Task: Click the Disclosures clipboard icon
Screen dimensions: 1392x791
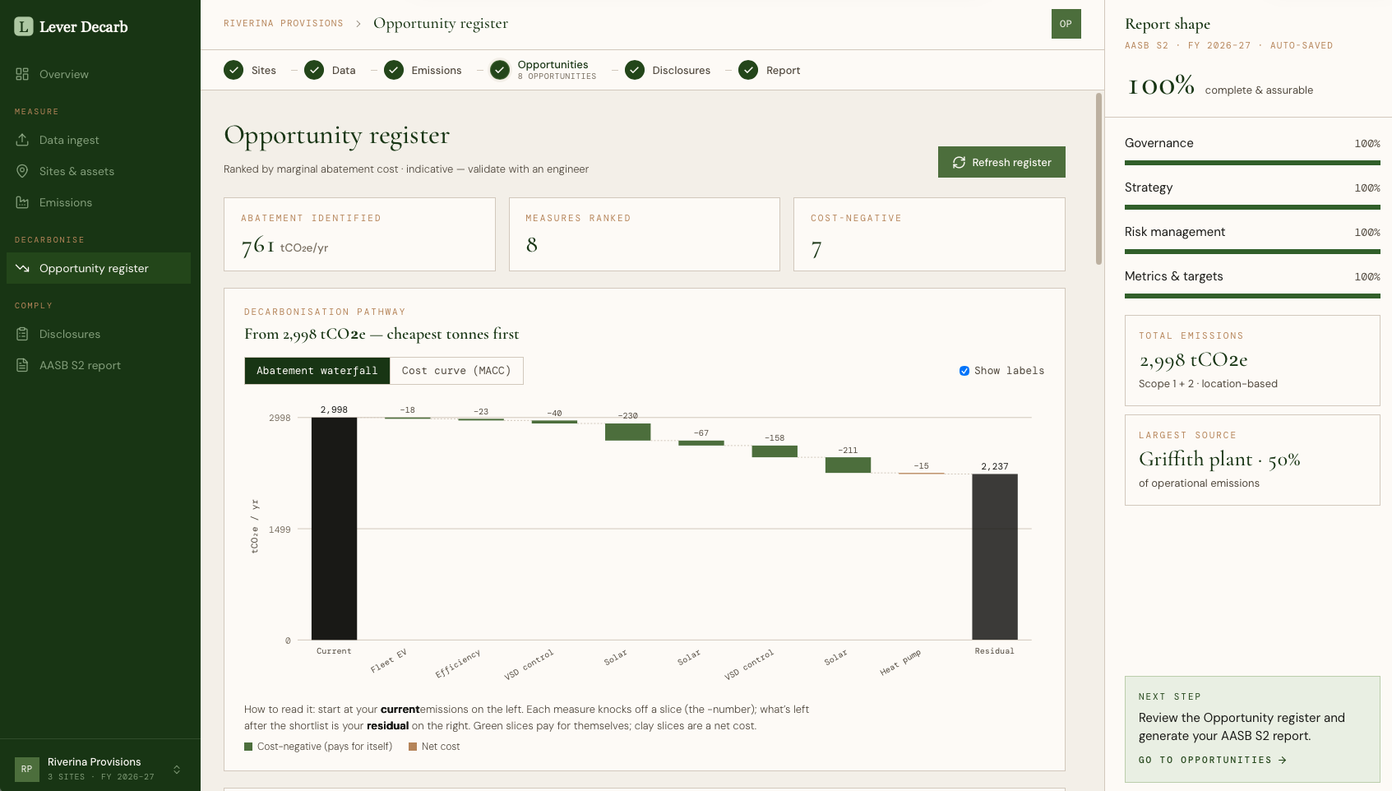Action: tap(22, 334)
